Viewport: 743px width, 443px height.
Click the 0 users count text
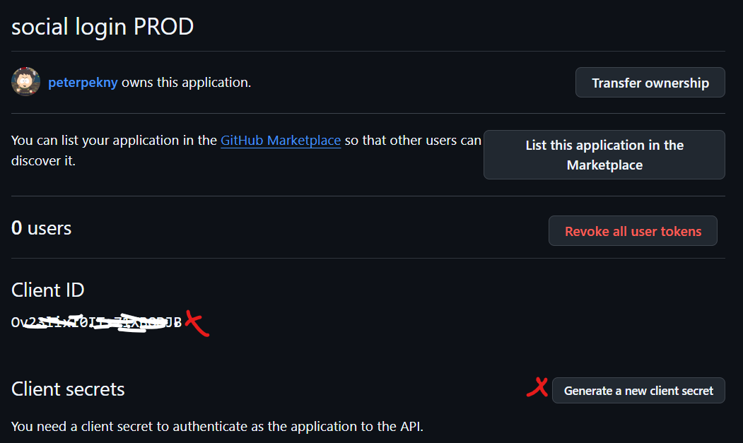click(42, 228)
